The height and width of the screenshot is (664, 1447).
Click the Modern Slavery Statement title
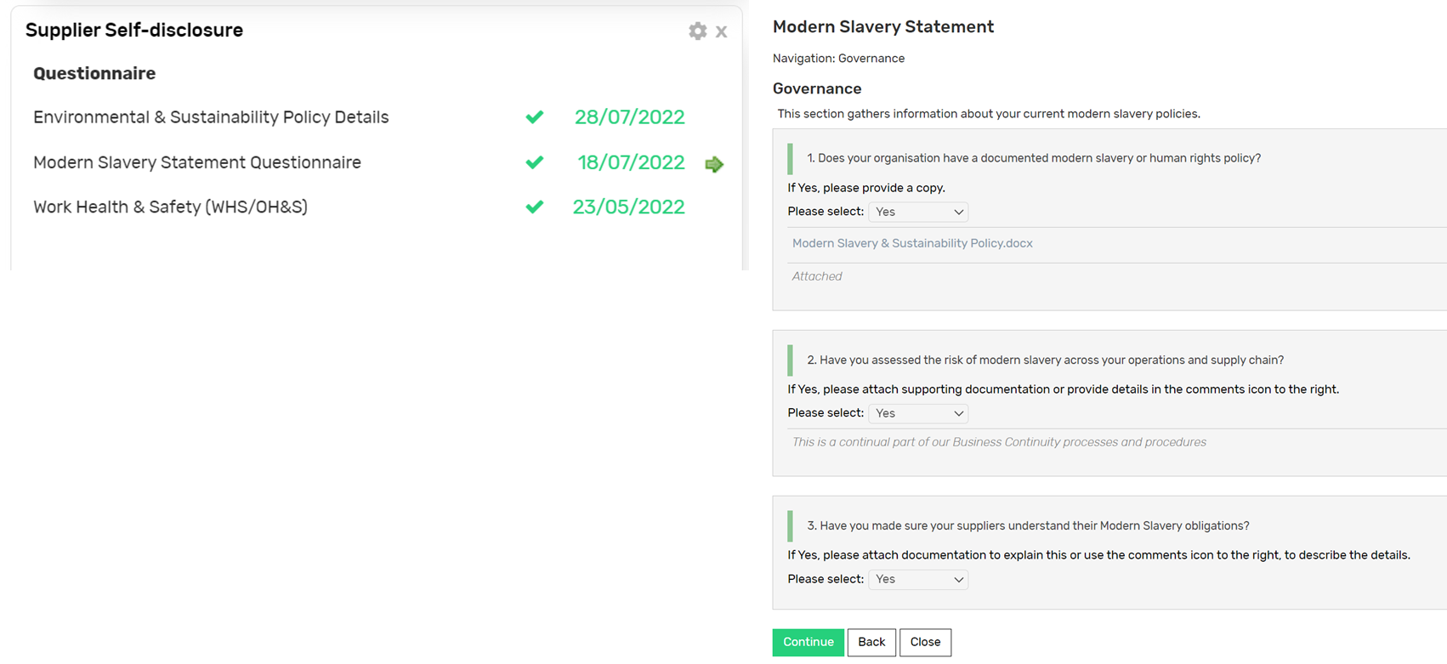[x=883, y=26]
